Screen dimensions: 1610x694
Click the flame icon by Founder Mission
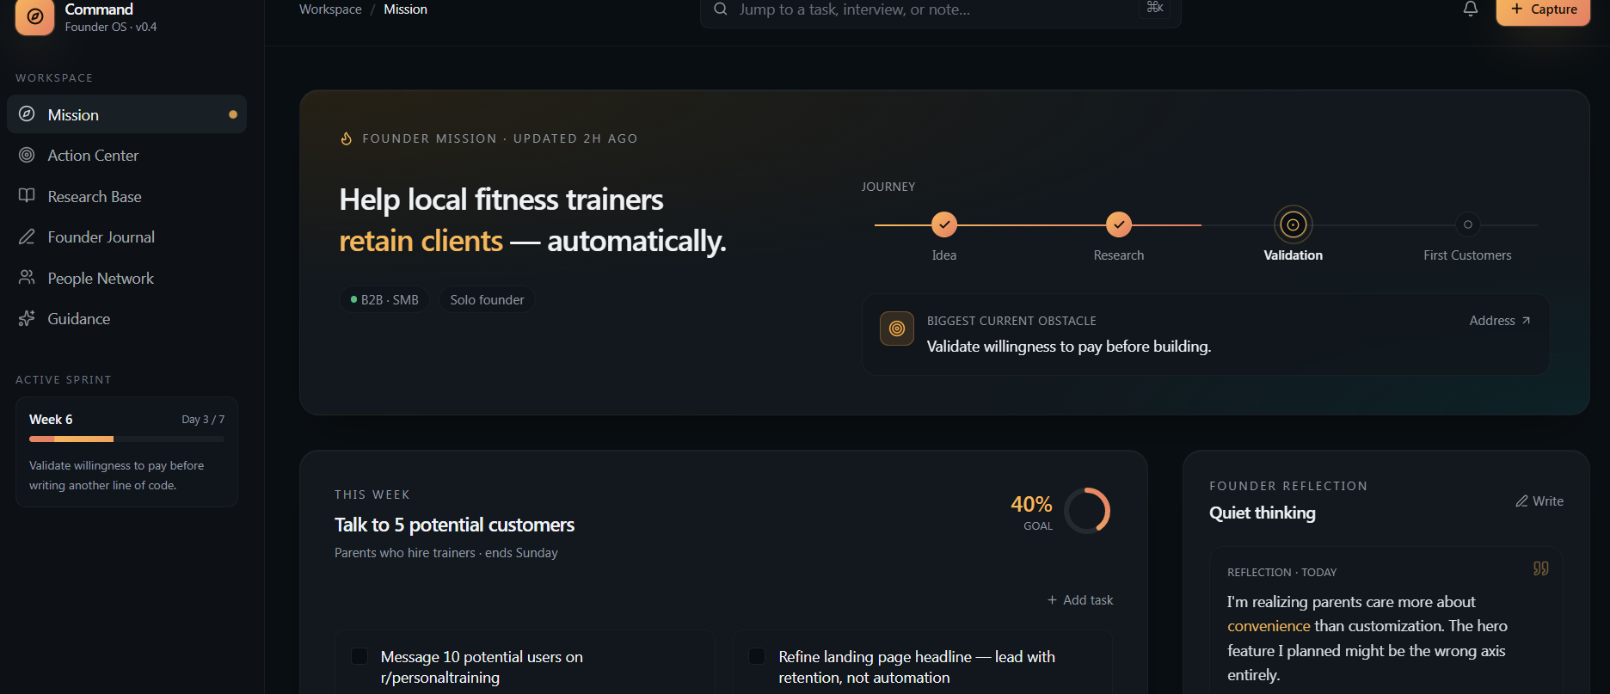pos(347,138)
